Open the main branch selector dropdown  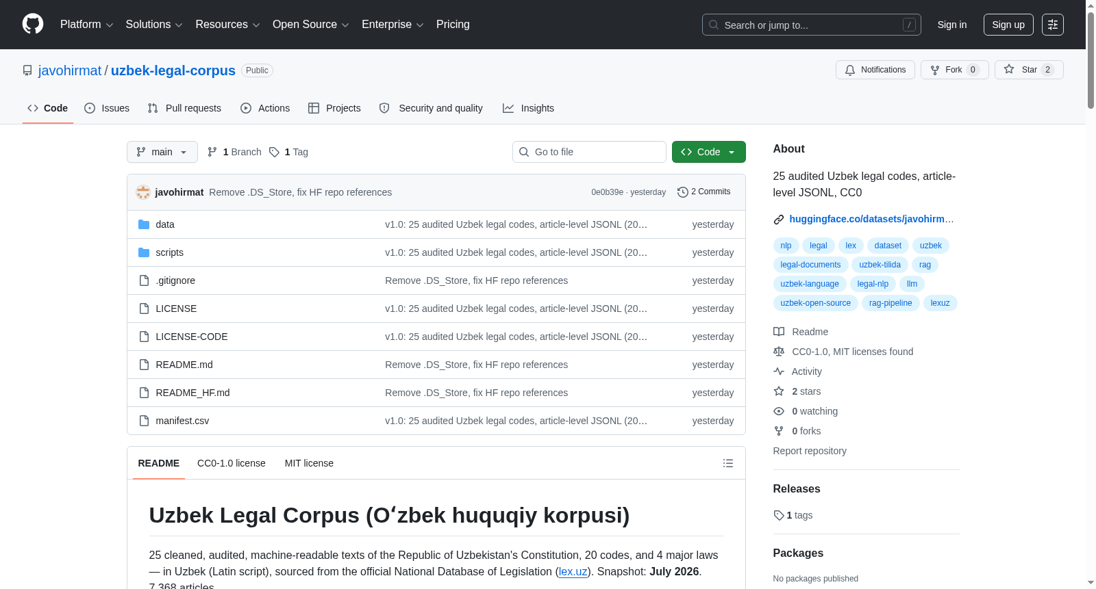pos(162,152)
